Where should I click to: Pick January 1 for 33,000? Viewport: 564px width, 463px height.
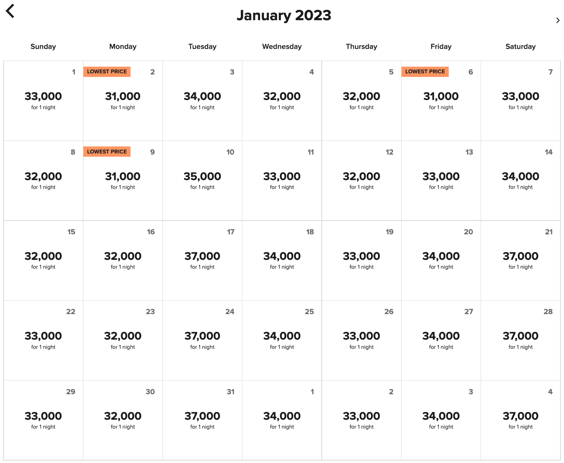pos(43,100)
